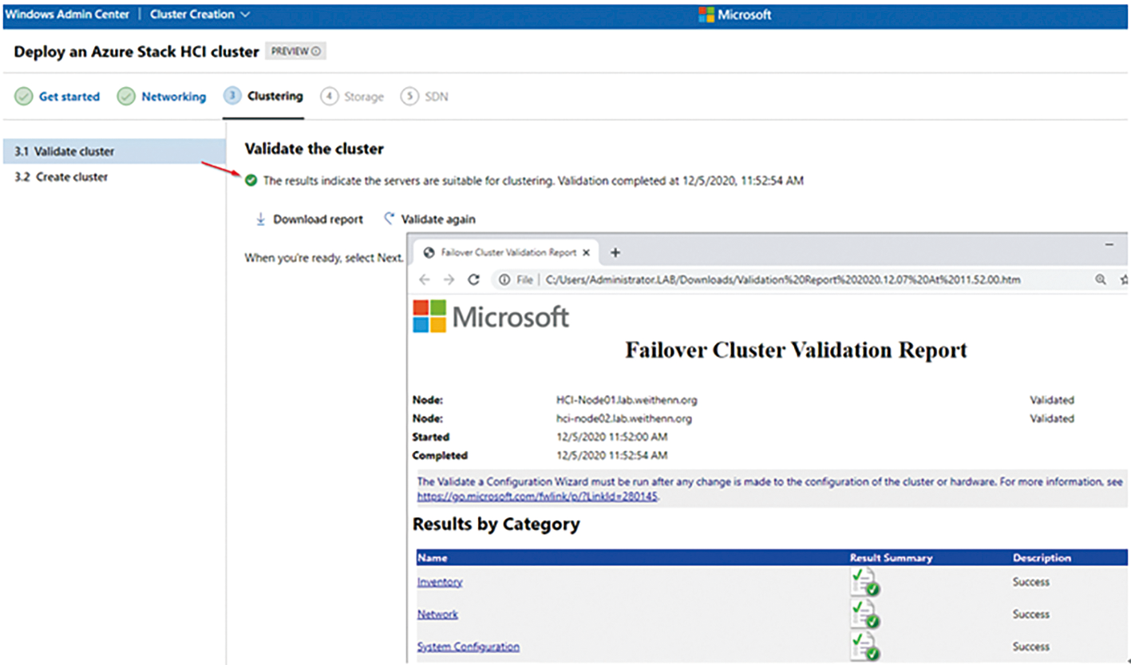The width and height of the screenshot is (1131, 665).
Task: Click Microsoft logo in validation report
Action: [x=491, y=316]
